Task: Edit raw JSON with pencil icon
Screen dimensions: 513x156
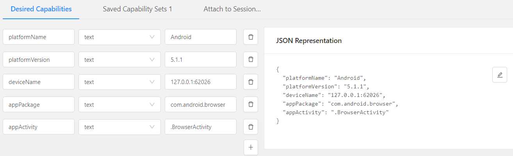Action: click(x=500, y=75)
